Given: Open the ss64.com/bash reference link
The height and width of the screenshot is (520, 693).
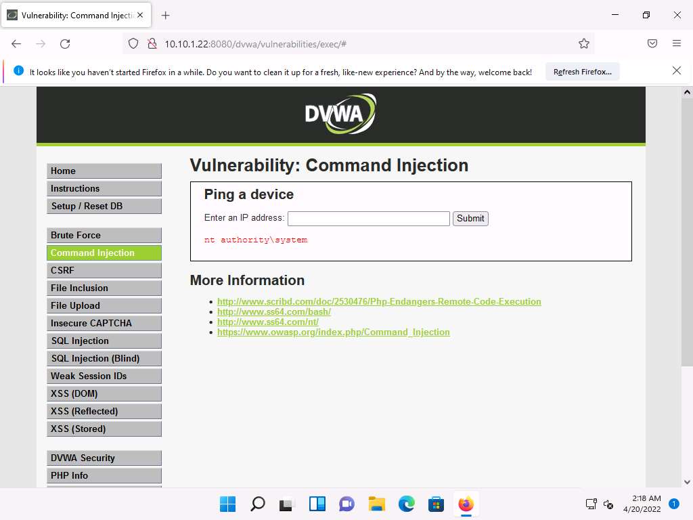Looking at the screenshot, I should [273, 312].
